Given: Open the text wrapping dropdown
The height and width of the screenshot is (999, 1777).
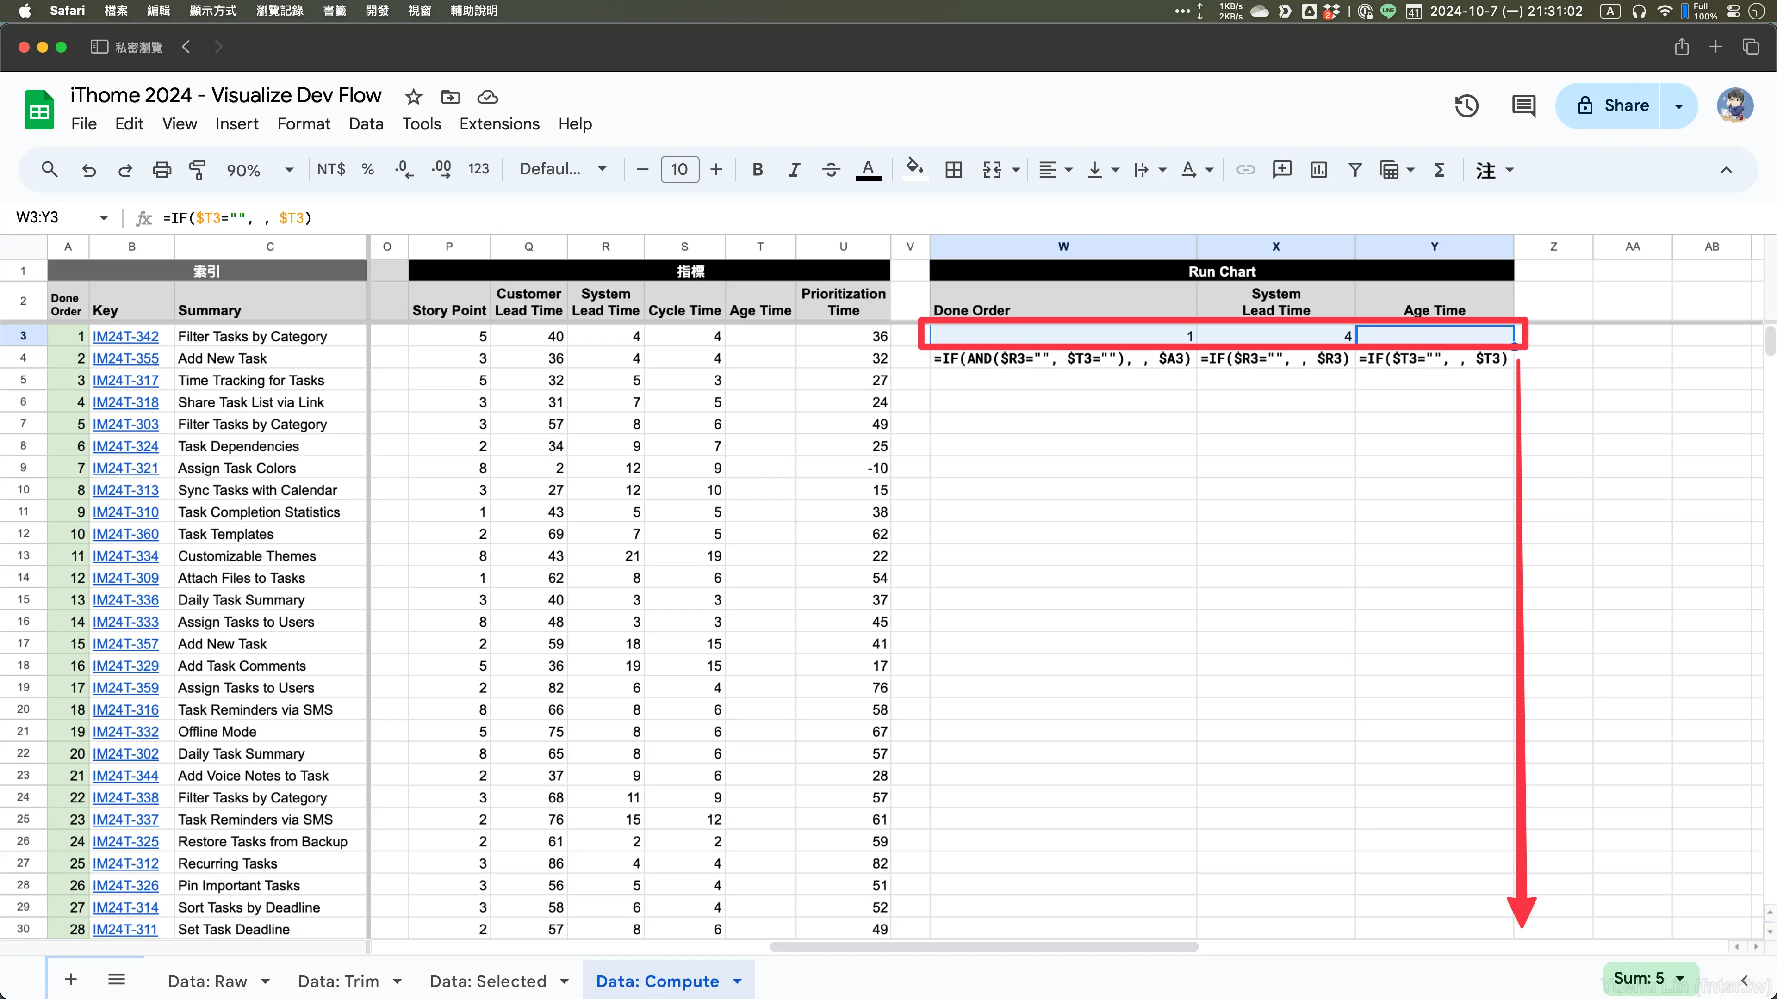Looking at the screenshot, I should [x=1149, y=170].
